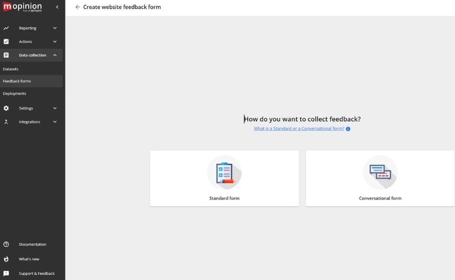Screen dimensions: 455x280
Task: Click the Documentation question mark icon
Action: [x=5, y=244]
